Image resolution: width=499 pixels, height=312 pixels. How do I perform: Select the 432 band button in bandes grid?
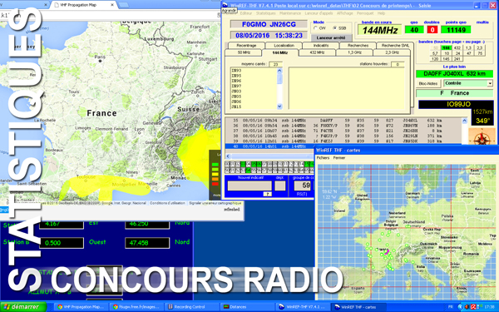(x=457, y=48)
